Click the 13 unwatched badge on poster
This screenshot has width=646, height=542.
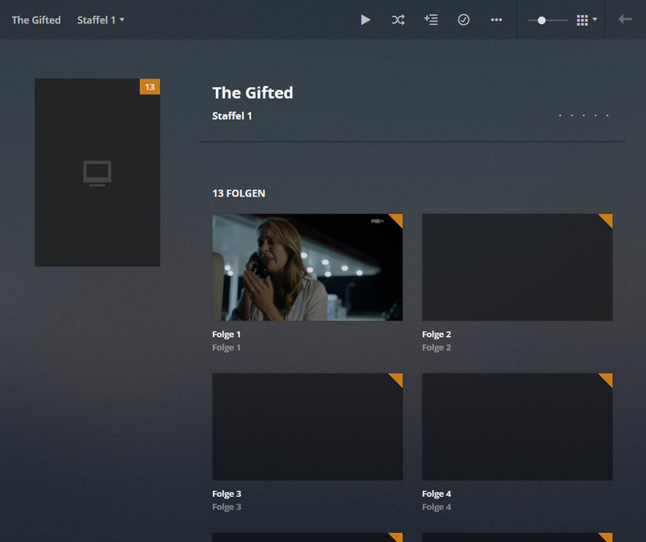tap(150, 87)
